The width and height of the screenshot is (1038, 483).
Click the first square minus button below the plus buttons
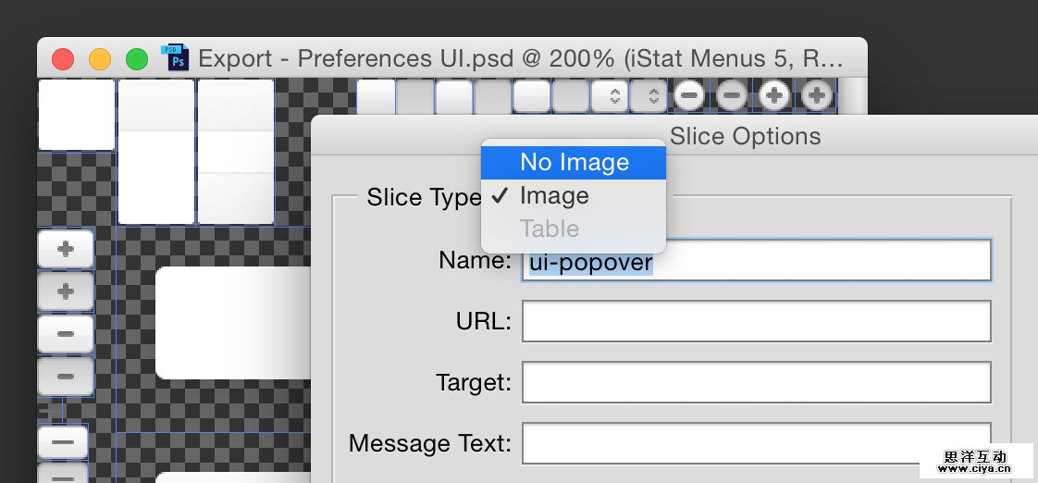[66, 334]
